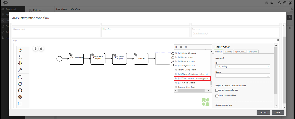The height and width of the screenshot is (119, 295).
Task: Open the info icon in top bar
Action: click(280, 3)
